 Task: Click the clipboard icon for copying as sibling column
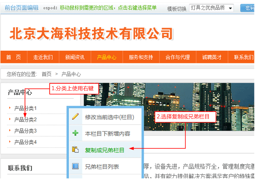click(x=75, y=150)
